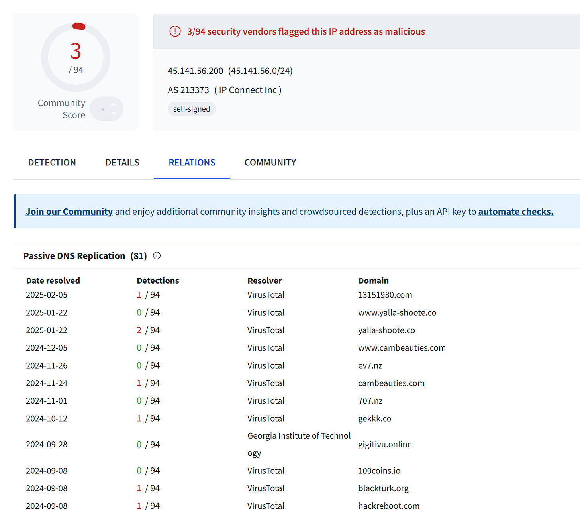Click the 2 / 94 detections for yalla-shoote.co
The height and width of the screenshot is (510, 580).
coord(148,330)
